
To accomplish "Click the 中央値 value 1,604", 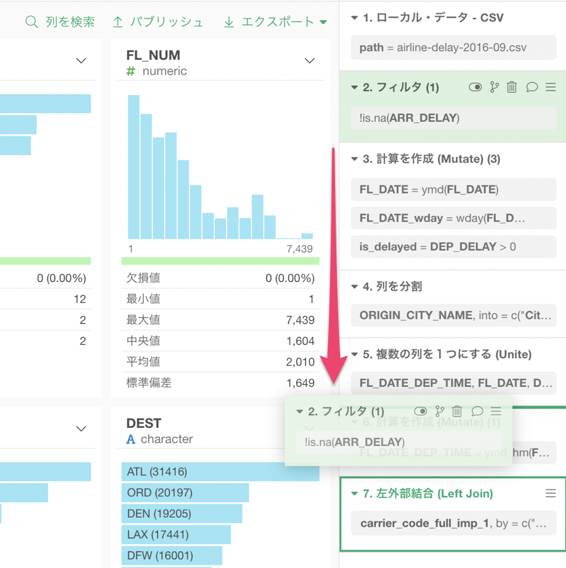I will (300, 341).
